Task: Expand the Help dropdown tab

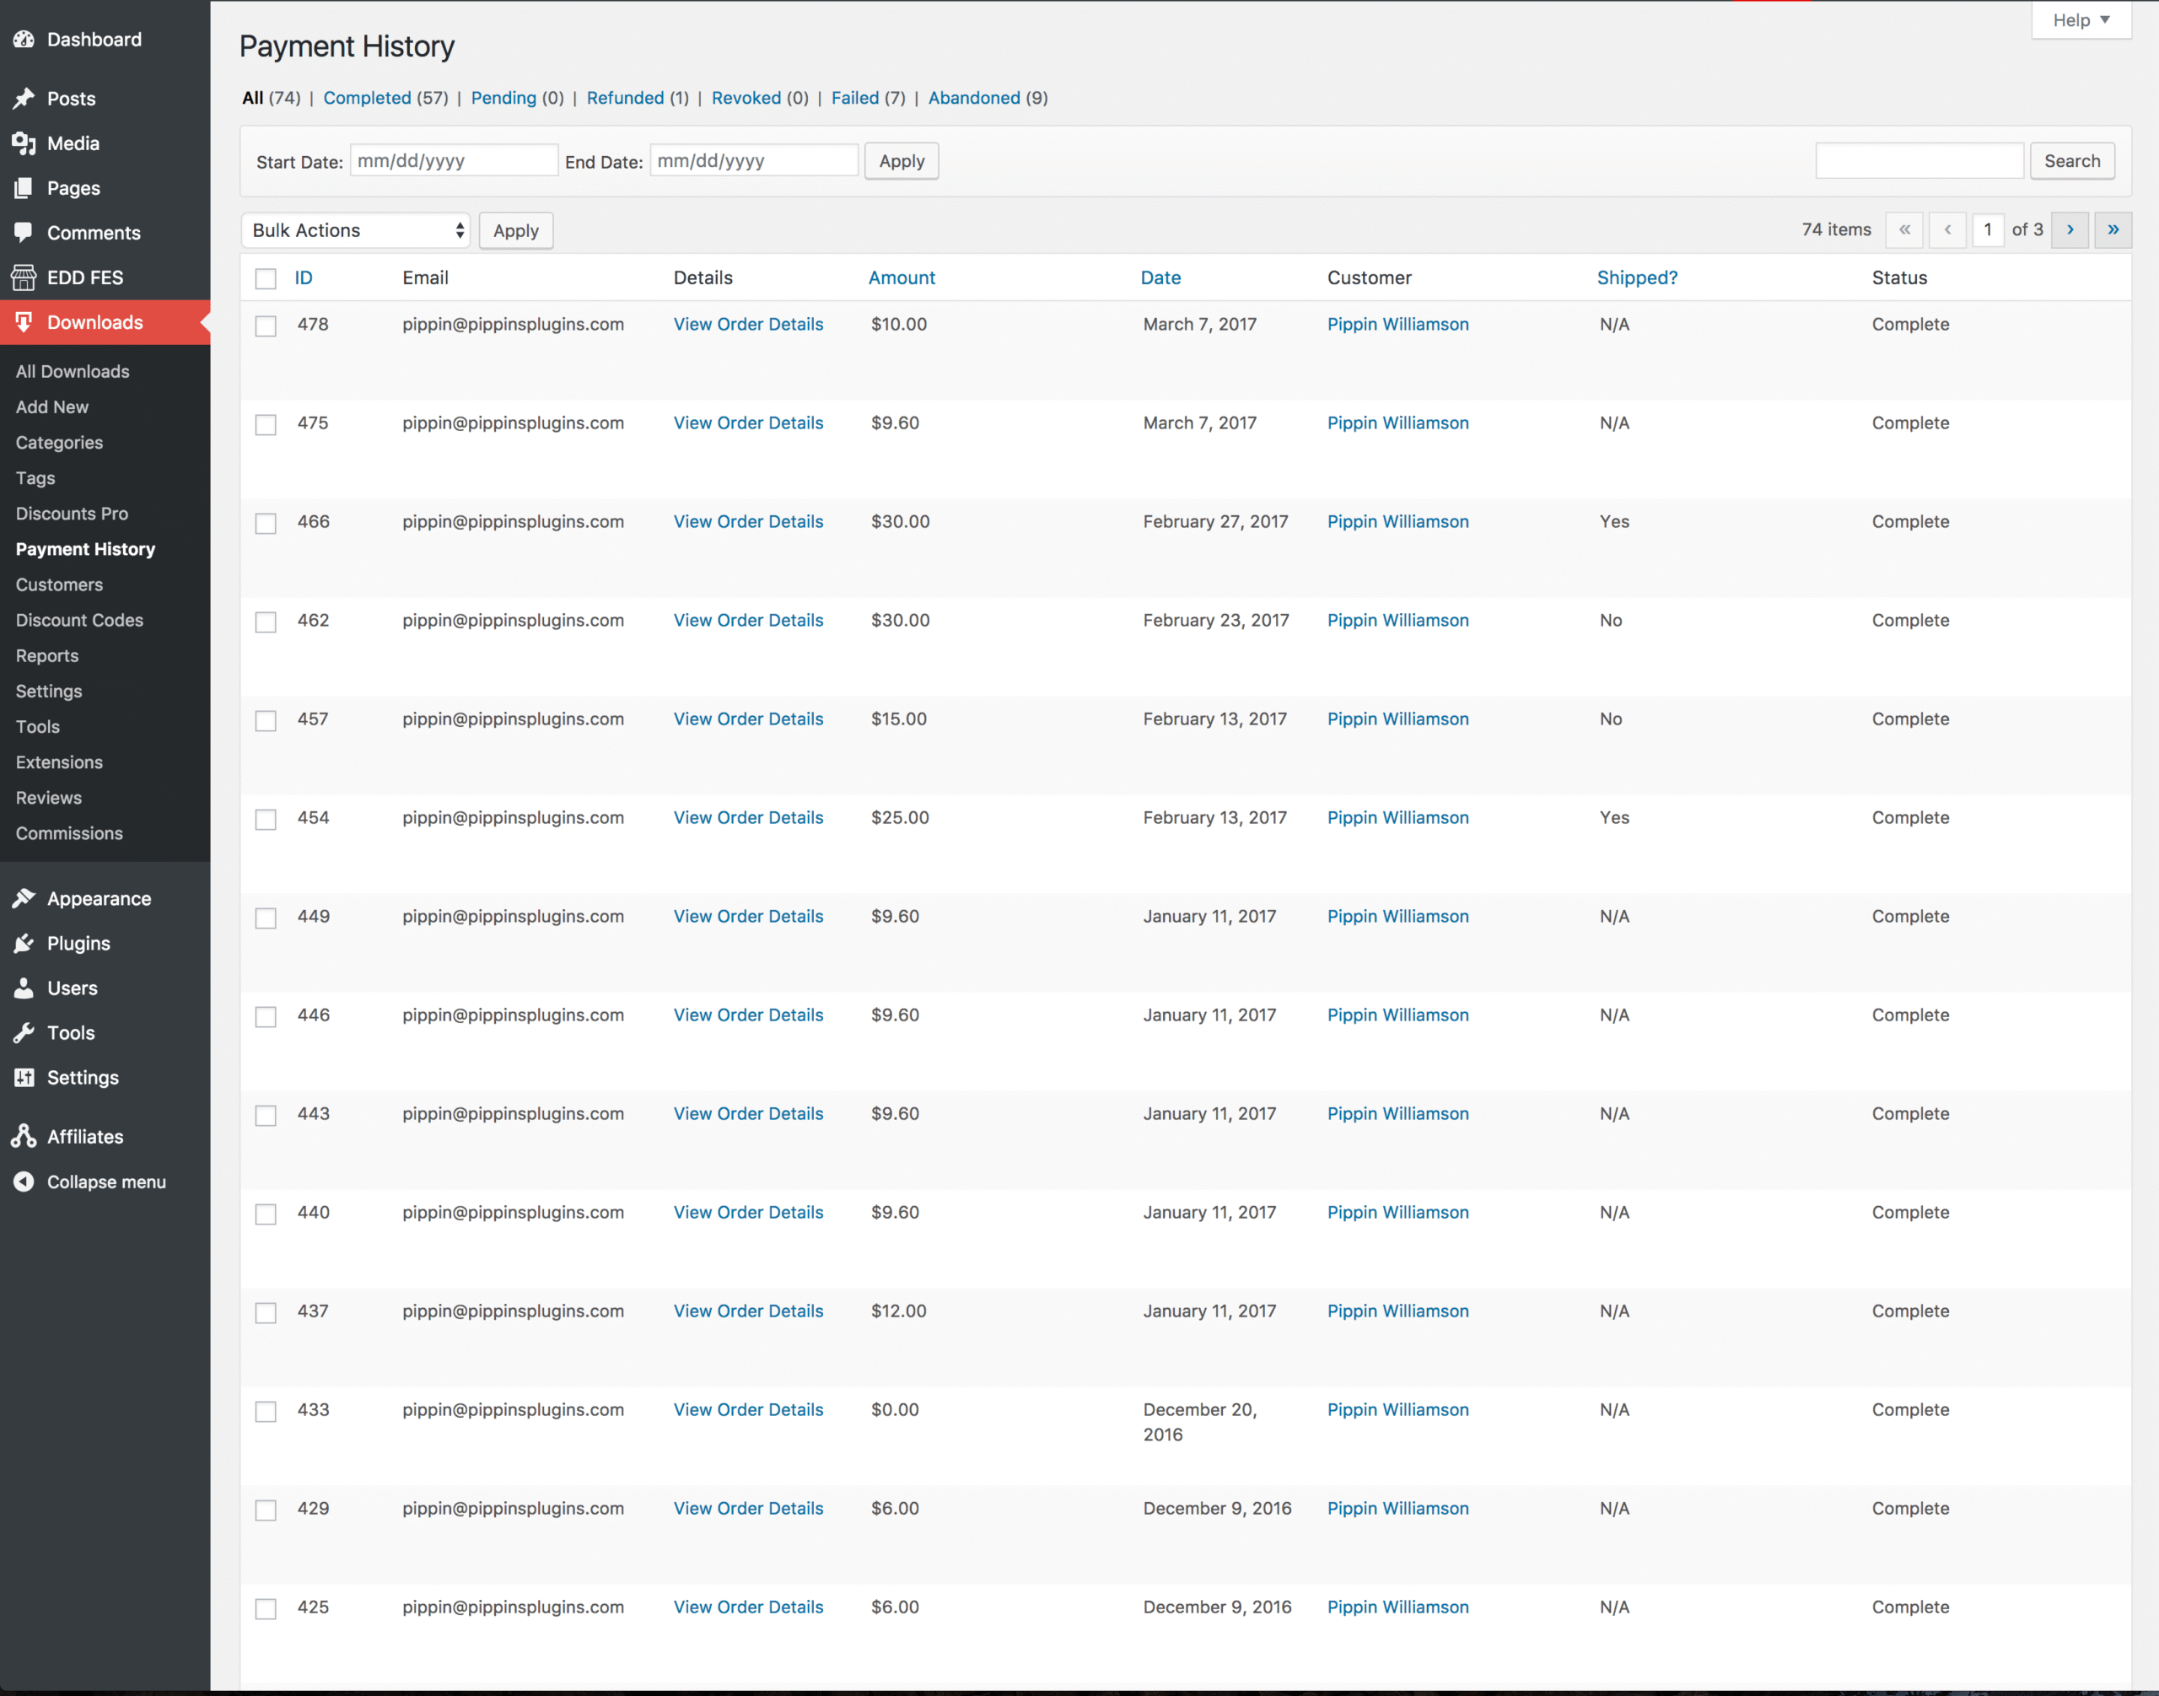Action: pyautogui.click(x=2081, y=20)
